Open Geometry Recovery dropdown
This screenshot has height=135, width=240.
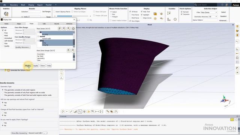(x=213, y=16)
